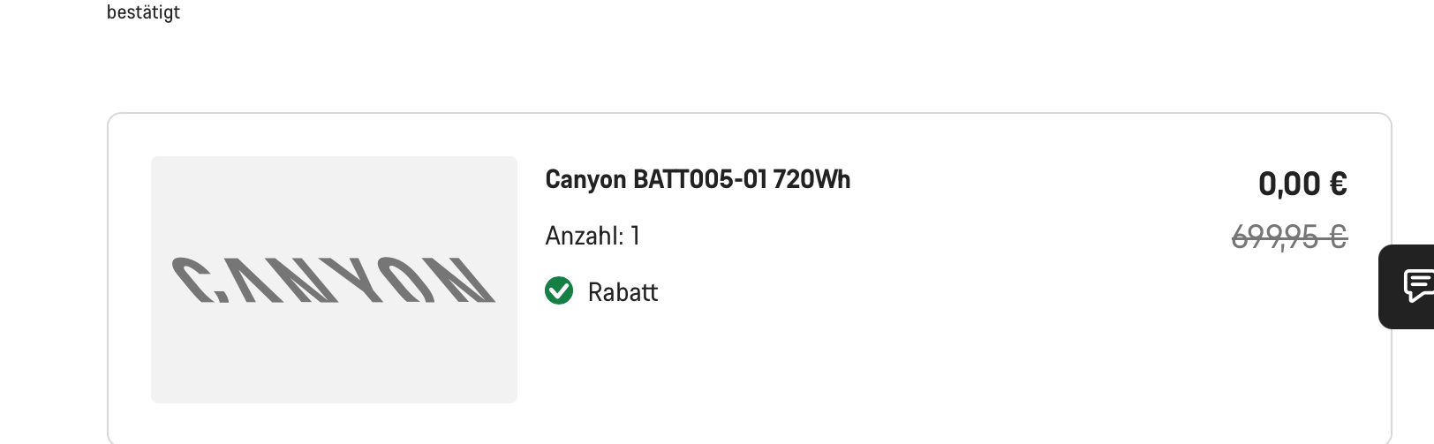
Task: Click the Anzahl quantity text
Action: tap(592, 236)
